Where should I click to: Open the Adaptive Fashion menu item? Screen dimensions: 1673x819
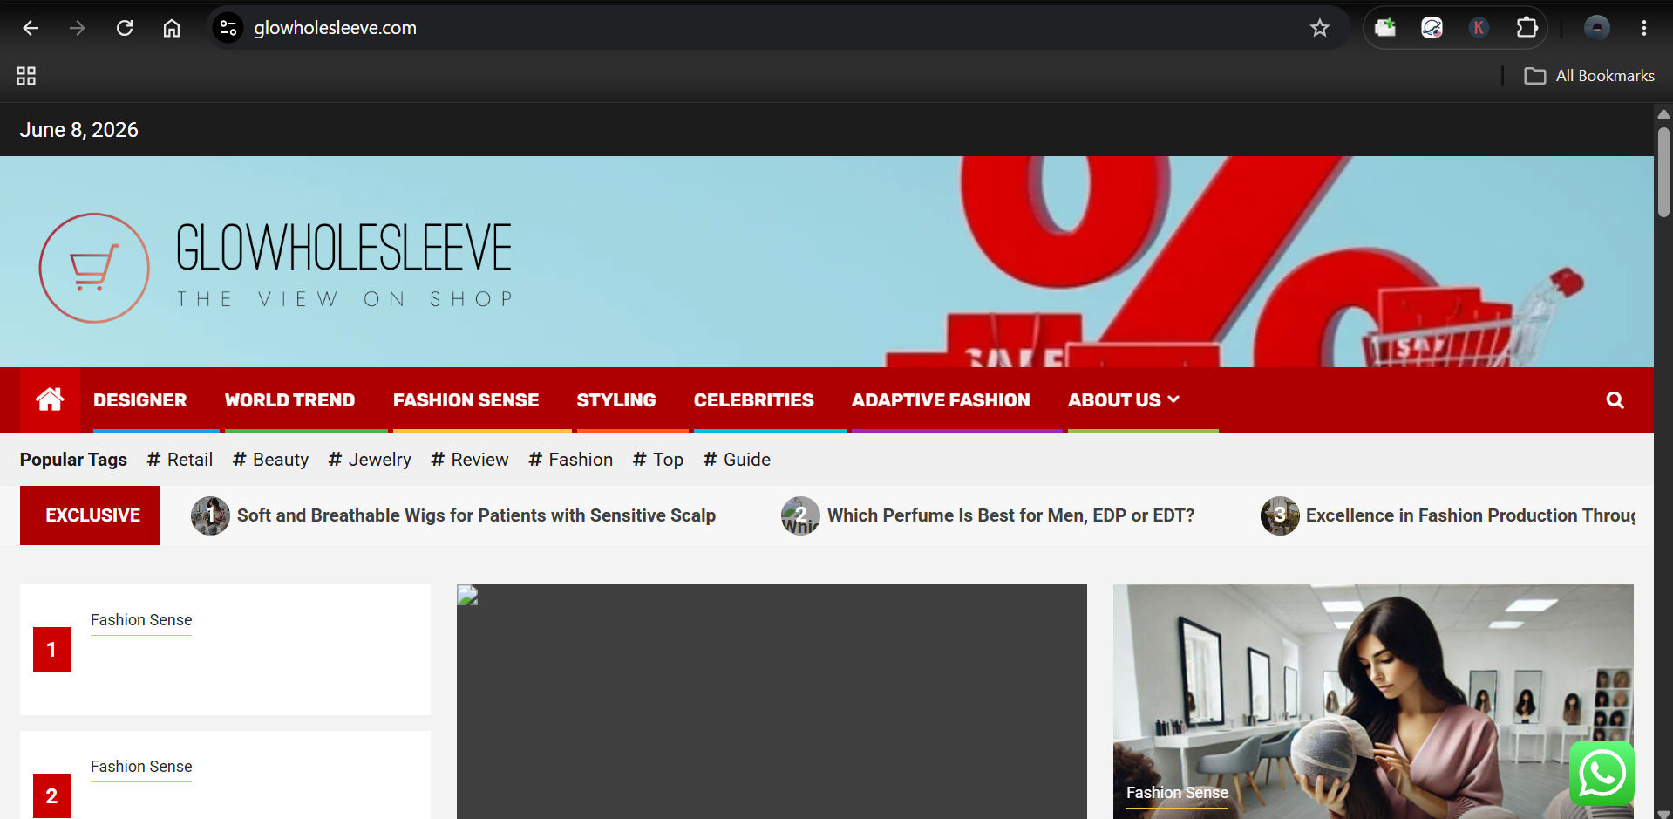pos(941,400)
